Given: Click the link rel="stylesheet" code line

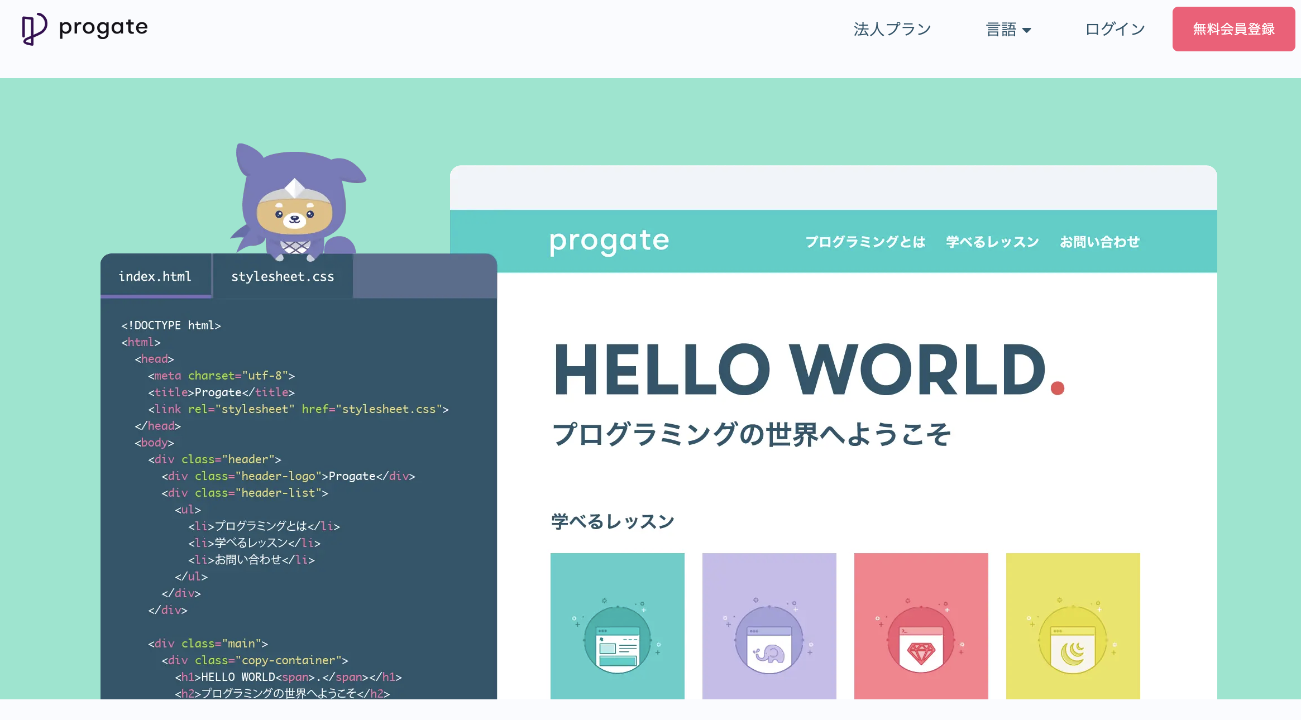Looking at the screenshot, I should point(298,409).
